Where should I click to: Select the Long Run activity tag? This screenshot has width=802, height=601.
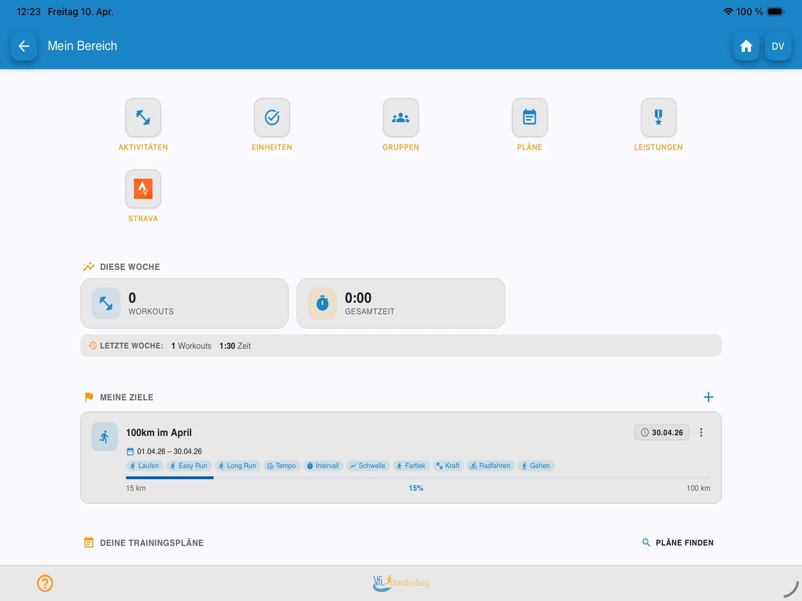point(238,466)
